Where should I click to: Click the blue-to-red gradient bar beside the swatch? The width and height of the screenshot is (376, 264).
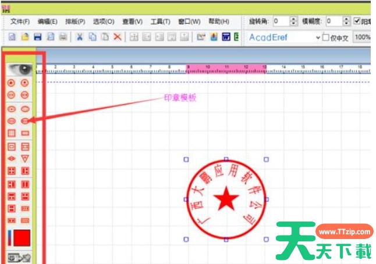(9, 238)
